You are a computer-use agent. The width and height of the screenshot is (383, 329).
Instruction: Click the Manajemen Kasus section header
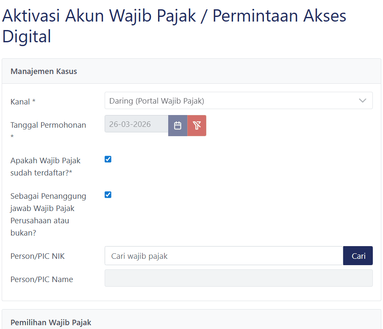(44, 71)
